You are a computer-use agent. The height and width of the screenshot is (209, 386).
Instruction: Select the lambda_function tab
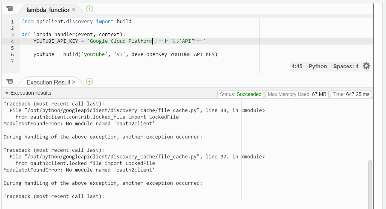(x=48, y=10)
